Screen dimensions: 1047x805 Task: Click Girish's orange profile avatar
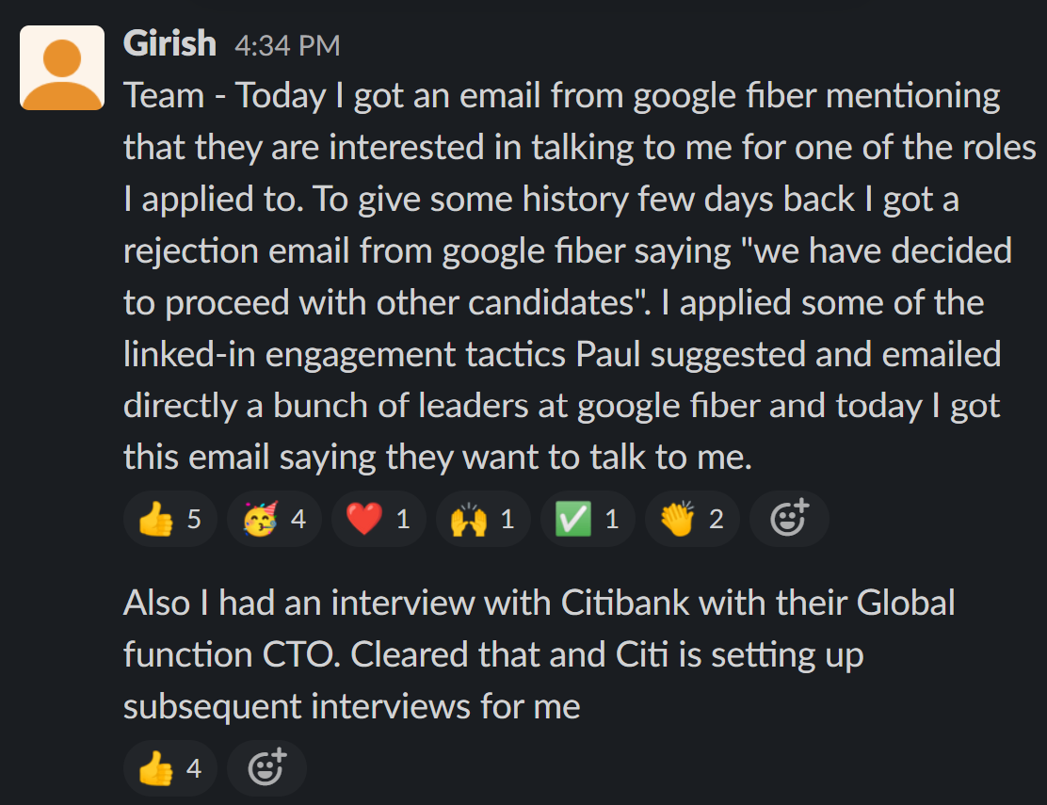pos(62,68)
